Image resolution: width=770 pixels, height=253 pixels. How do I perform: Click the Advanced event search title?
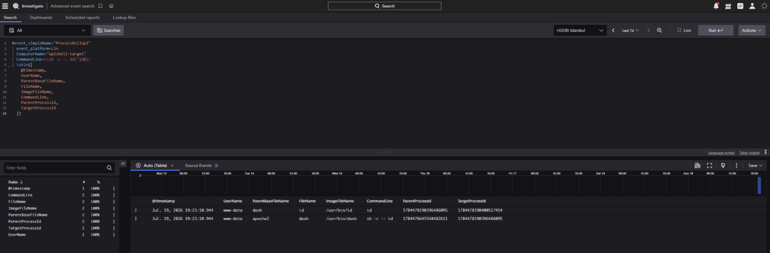pyautogui.click(x=72, y=6)
